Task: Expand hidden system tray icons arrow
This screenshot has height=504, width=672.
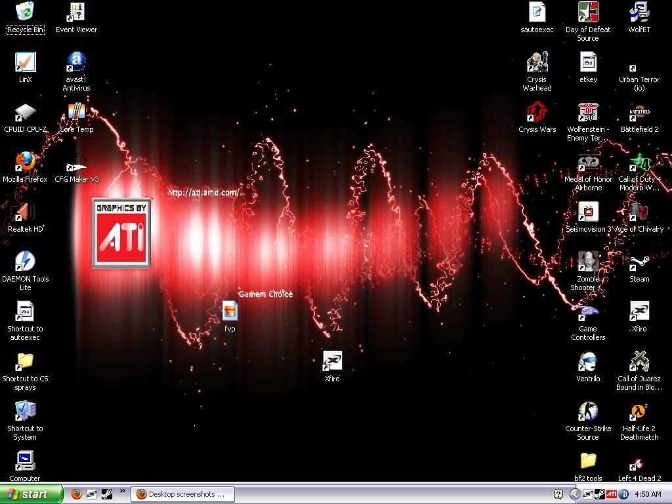Action: 575,495
